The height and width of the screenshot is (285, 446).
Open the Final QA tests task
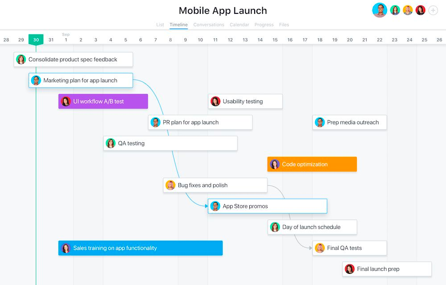pos(350,248)
